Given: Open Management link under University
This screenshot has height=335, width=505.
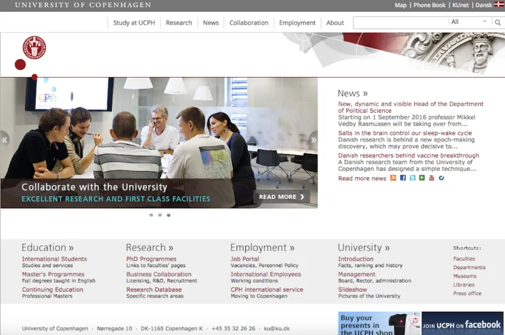Looking at the screenshot, I should [357, 274].
